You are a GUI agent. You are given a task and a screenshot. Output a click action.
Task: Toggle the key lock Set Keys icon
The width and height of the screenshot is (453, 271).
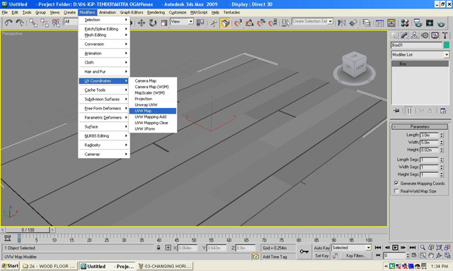click(304, 251)
